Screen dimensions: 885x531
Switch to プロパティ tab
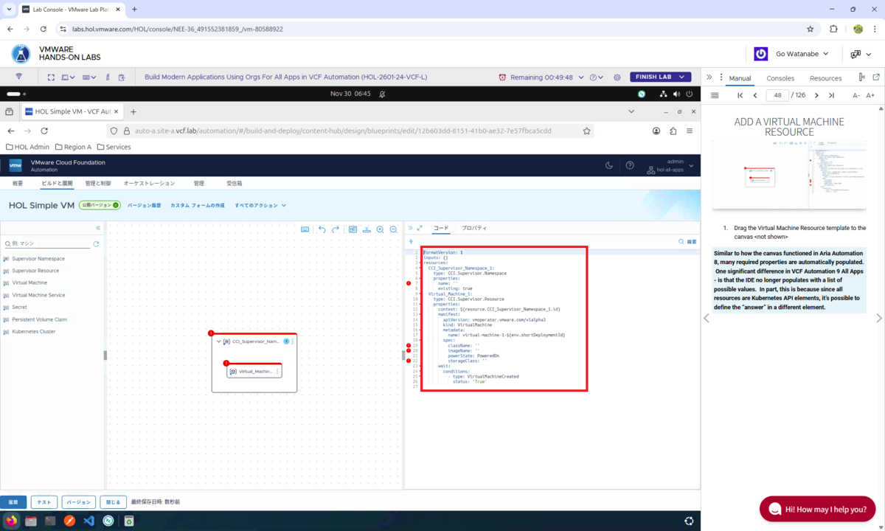click(x=473, y=228)
